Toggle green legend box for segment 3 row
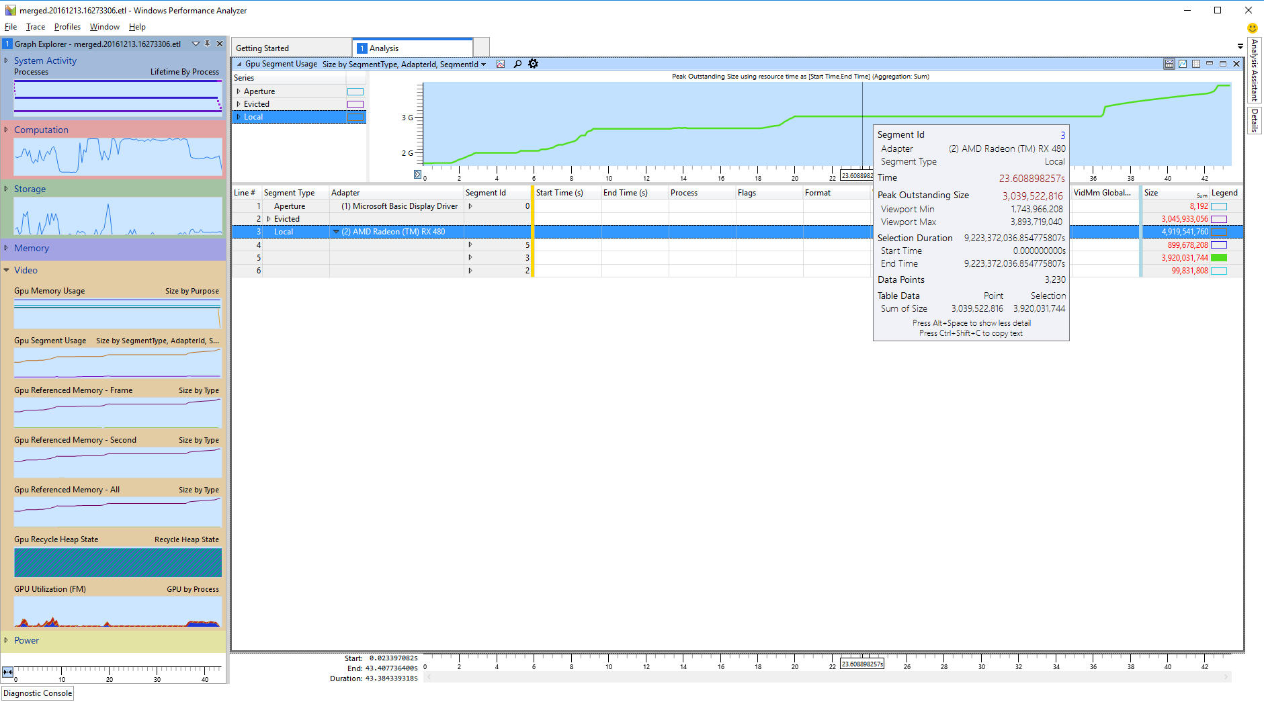The height and width of the screenshot is (702, 1264). 1218,258
